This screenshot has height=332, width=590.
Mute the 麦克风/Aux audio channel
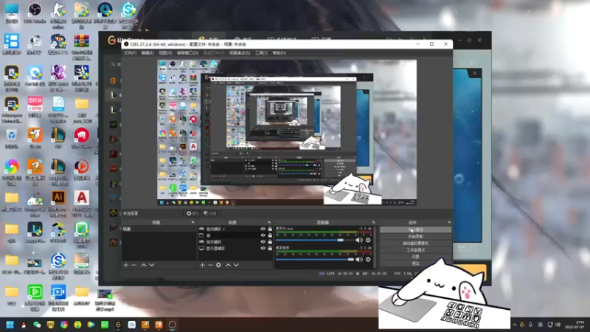[x=359, y=240]
